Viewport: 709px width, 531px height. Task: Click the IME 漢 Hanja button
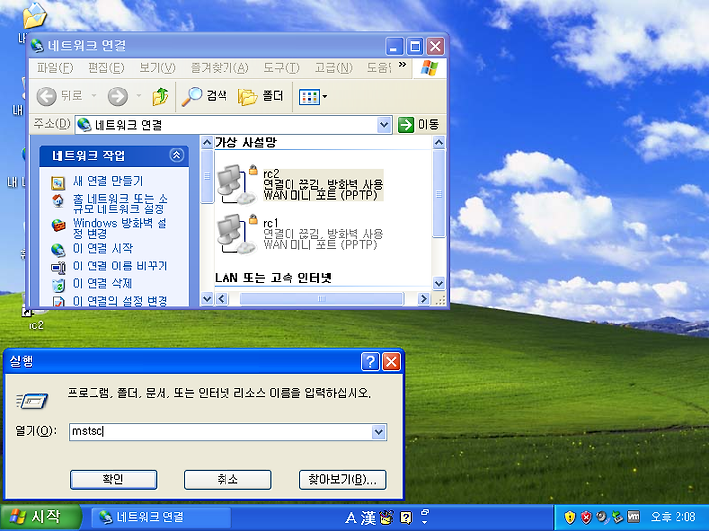click(x=368, y=518)
